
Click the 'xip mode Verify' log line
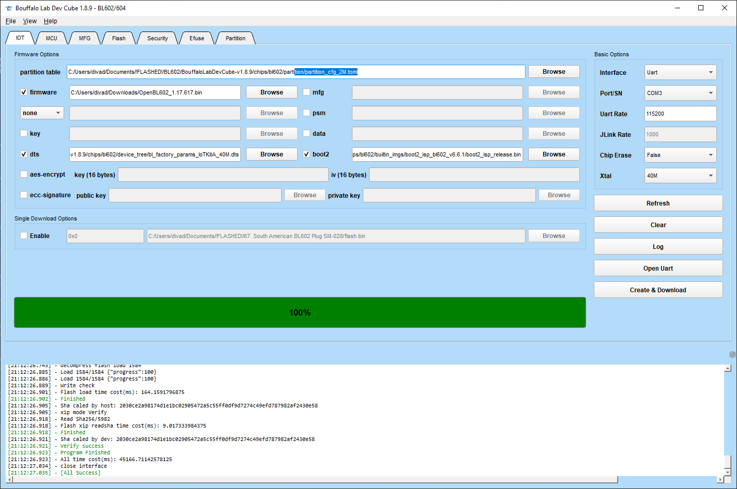pos(57,413)
